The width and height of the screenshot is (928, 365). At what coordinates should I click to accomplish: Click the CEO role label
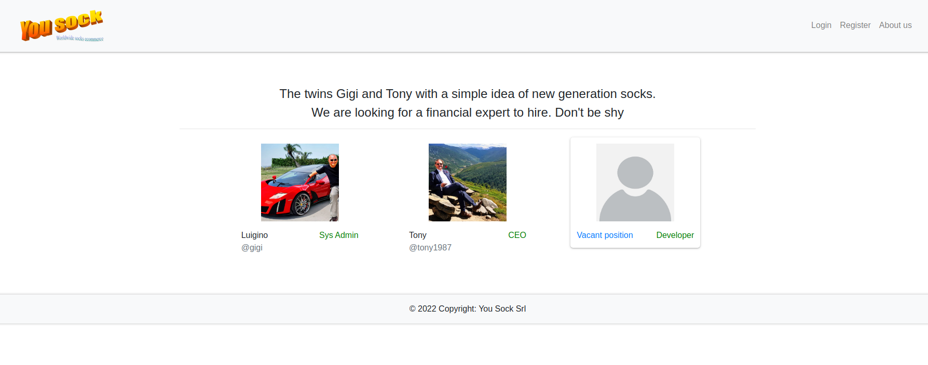coord(517,235)
